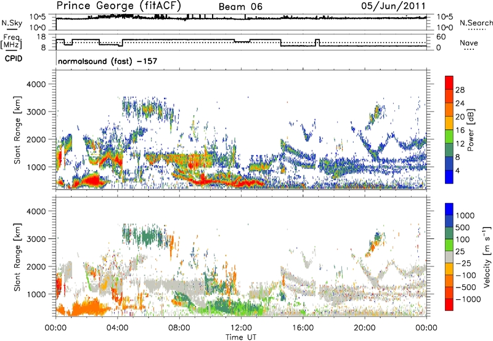Click the '04:00' time tick label
This screenshot has height=341, width=493.
tap(118, 328)
